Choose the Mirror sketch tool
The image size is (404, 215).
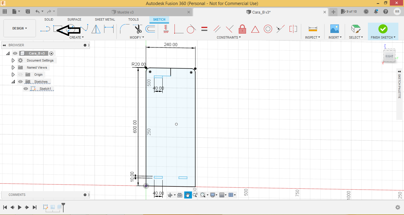[96, 29]
